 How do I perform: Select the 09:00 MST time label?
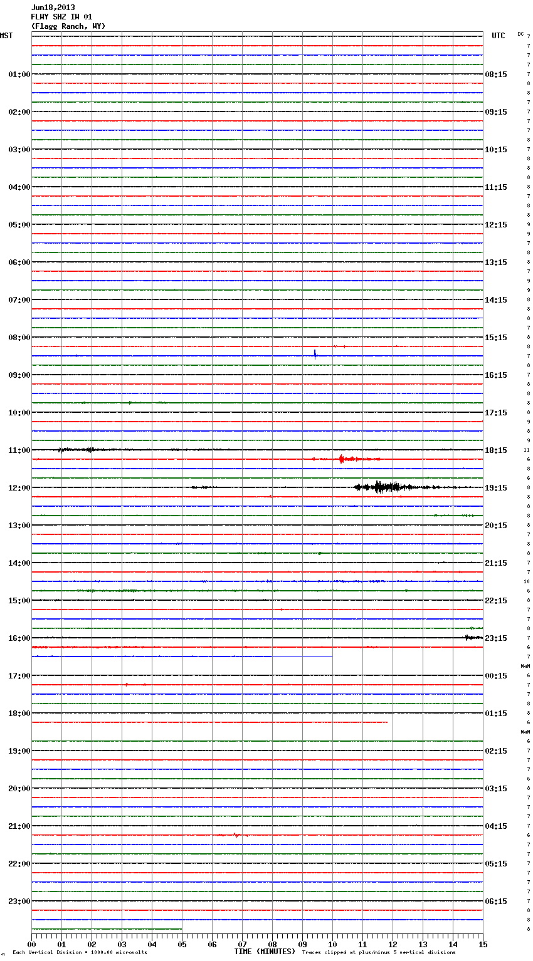click(x=19, y=375)
